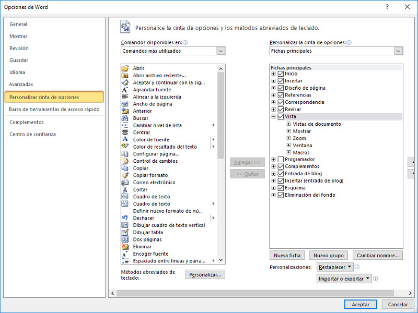This screenshot has width=418, height=313.
Task: Confirm with the Aceptar button
Action: pos(361,305)
